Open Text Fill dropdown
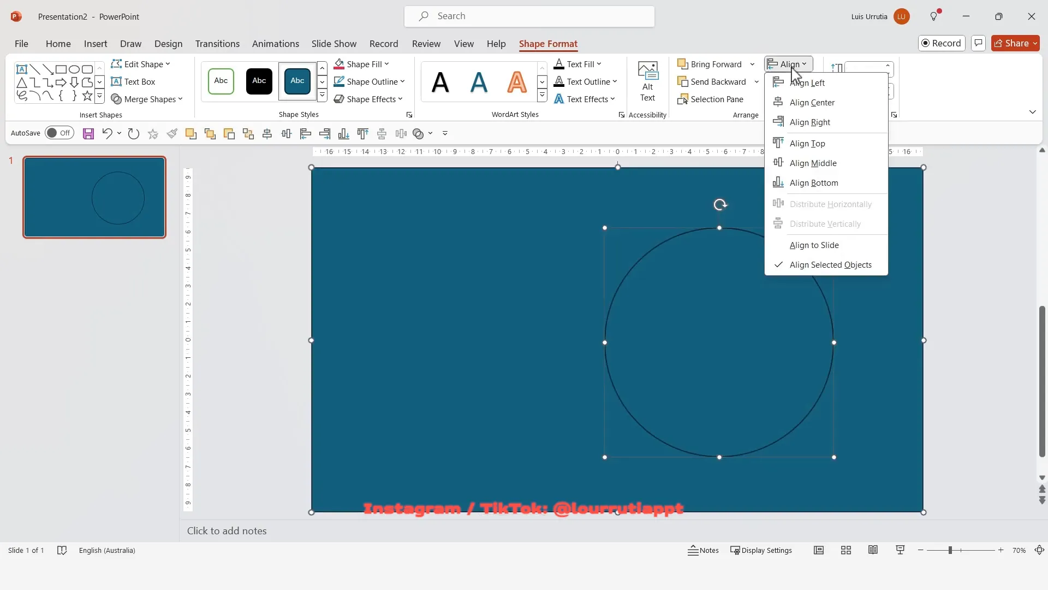Image resolution: width=1048 pixels, height=590 pixels. click(577, 64)
